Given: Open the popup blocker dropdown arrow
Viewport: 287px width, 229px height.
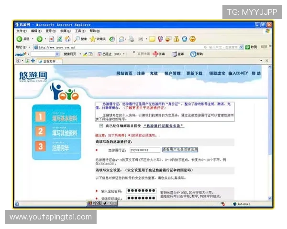Looking at the screenshot, I should (124, 54).
